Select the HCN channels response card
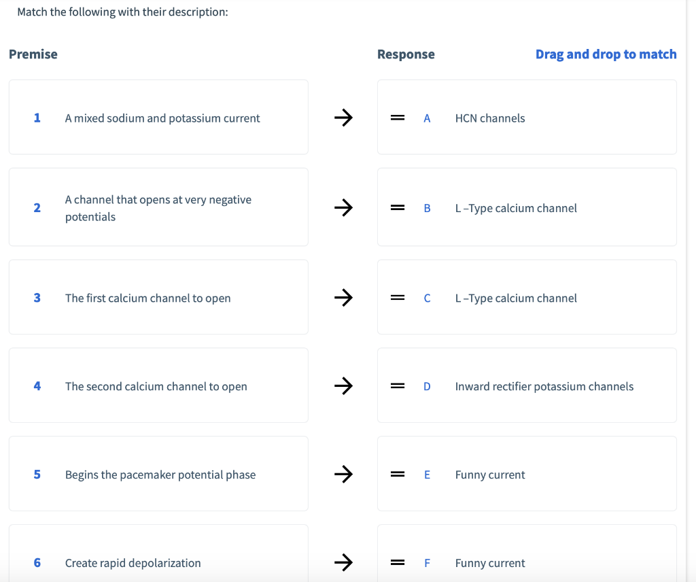 coord(527,118)
